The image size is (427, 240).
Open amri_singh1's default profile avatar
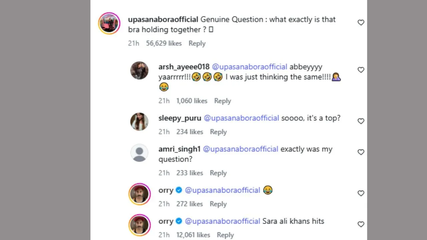point(139,153)
